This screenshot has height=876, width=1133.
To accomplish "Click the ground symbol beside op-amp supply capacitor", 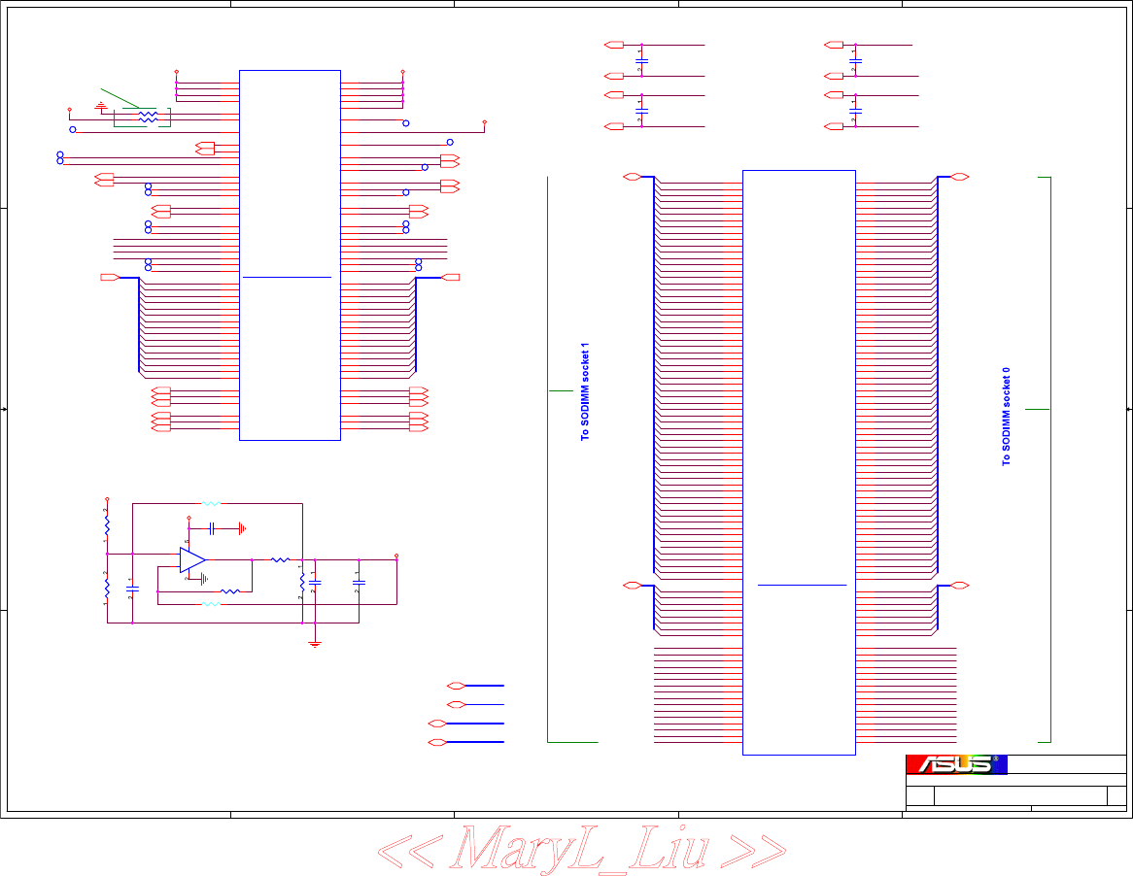I will click(x=242, y=528).
